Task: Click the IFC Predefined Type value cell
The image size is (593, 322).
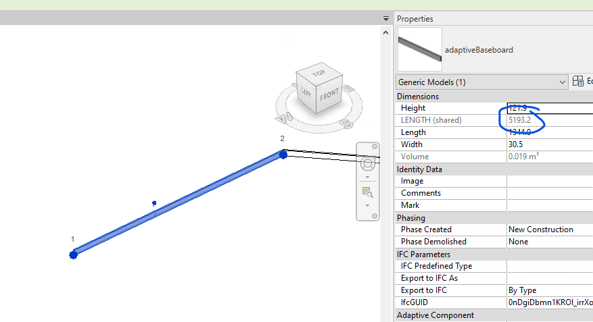Action: [550, 266]
